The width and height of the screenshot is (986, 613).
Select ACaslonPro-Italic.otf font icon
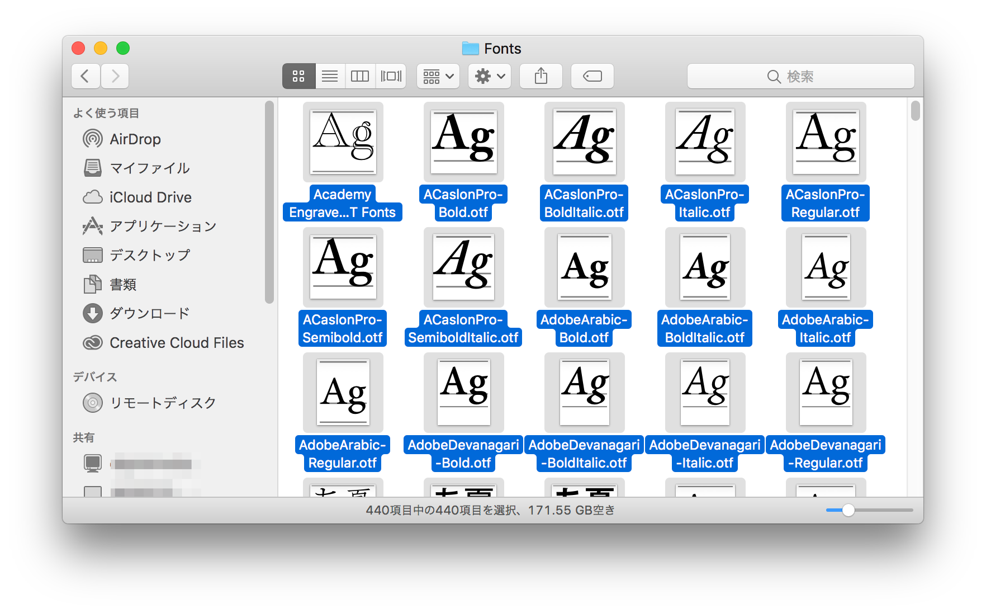[705, 142]
